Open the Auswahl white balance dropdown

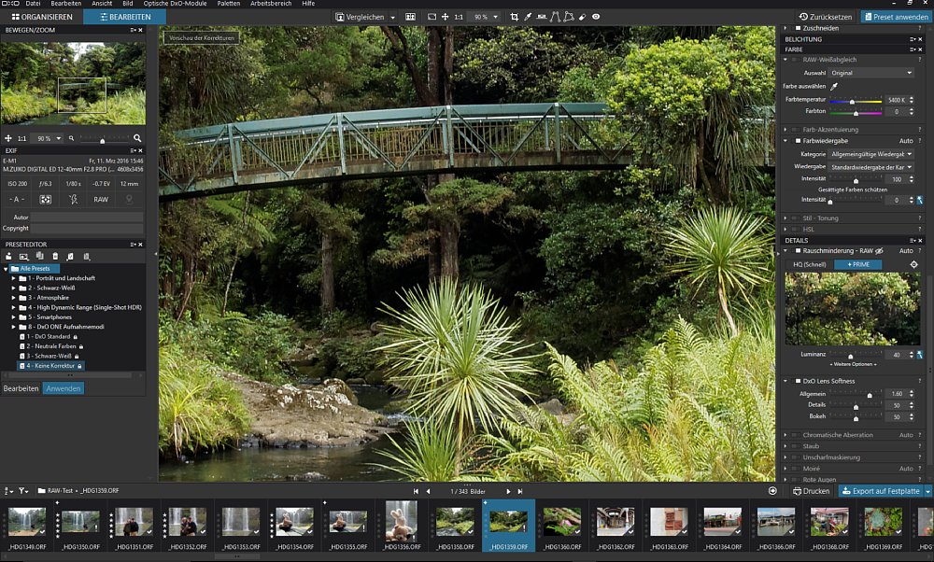[870, 73]
